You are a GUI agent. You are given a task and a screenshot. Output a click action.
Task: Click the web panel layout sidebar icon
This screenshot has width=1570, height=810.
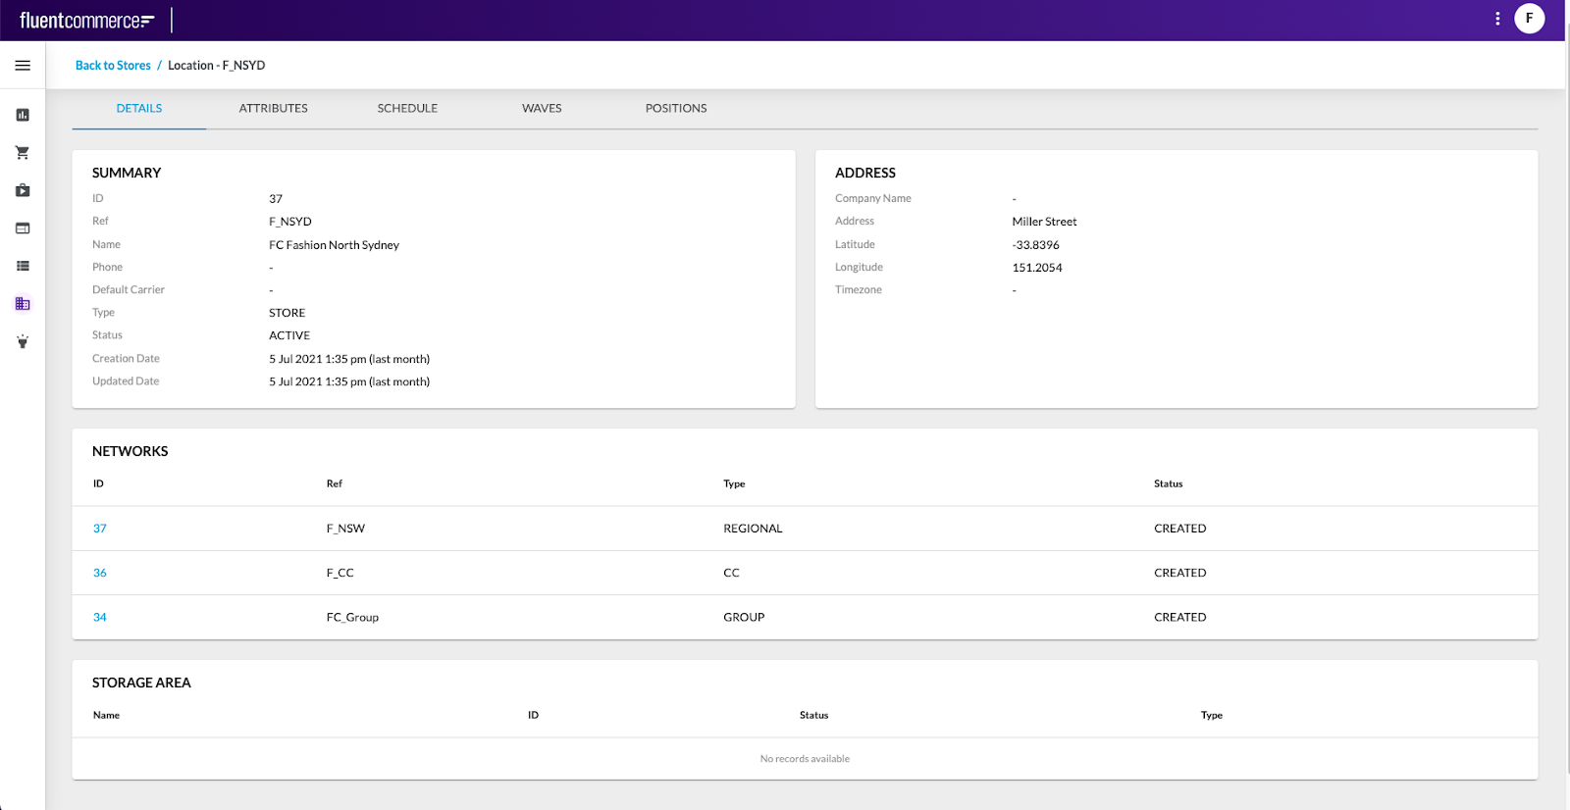pyautogui.click(x=23, y=228)
